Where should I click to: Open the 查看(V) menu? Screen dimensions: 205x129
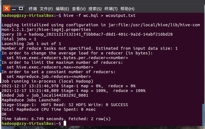point(79,9)
